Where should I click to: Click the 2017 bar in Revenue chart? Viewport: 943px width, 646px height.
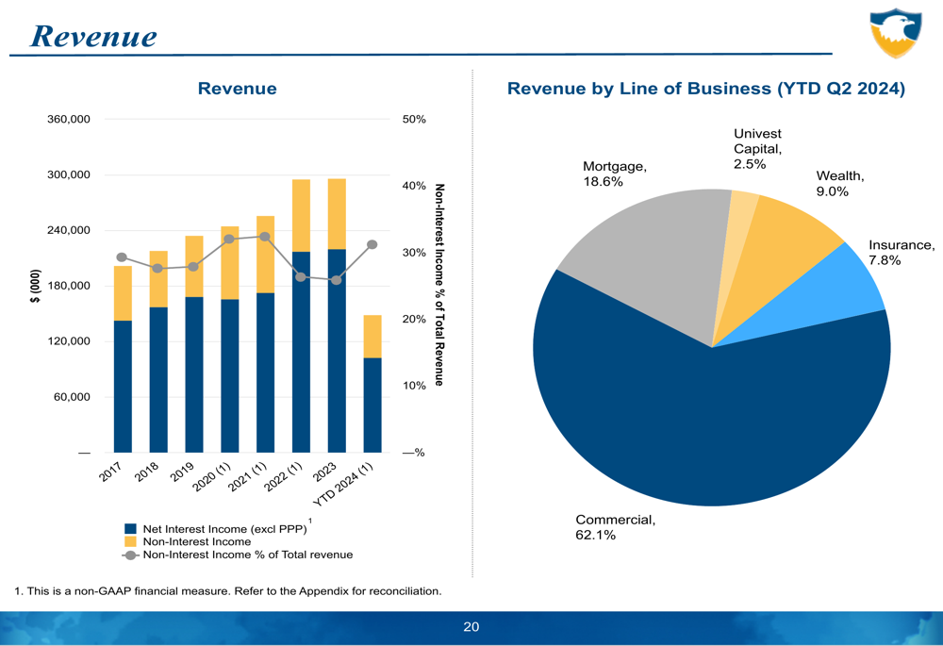coord(123,359)
